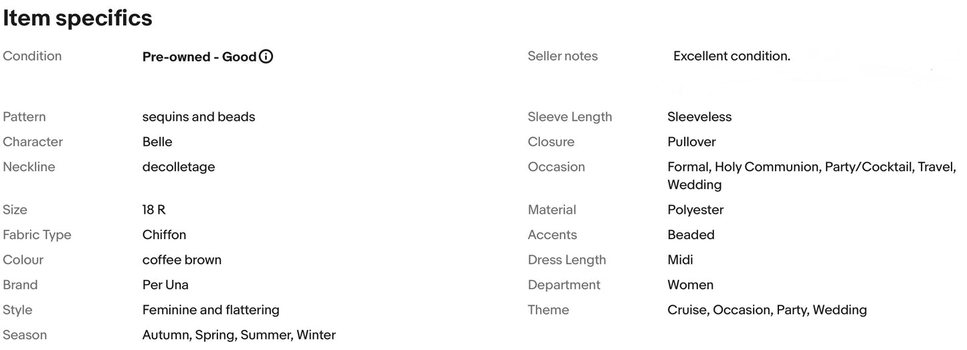The image size is (967, 350).
Task: Click the coffee brown colour value
Action: [x=182, y=260]
